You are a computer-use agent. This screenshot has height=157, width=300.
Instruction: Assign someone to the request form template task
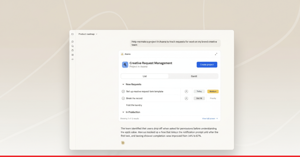click(186, 91)
